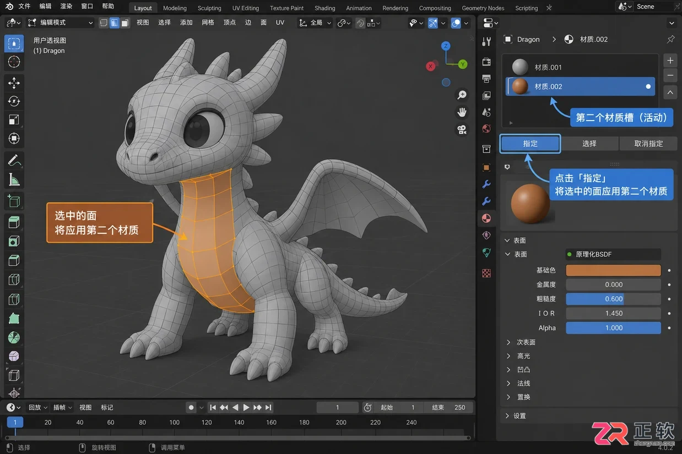Toggle auto keying record dot
682x454 pixels.
tap(191, 408)
